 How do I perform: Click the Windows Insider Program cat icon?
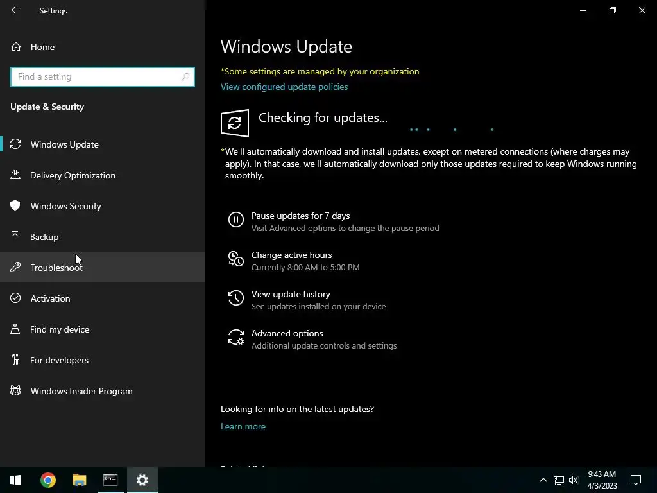[x=15, y=391]
